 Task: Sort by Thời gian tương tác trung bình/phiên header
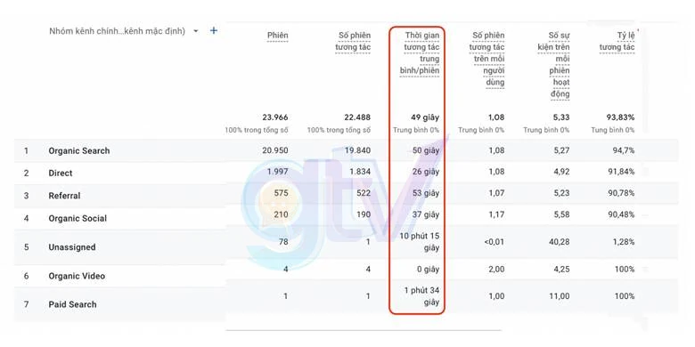[x=420, y=53]
